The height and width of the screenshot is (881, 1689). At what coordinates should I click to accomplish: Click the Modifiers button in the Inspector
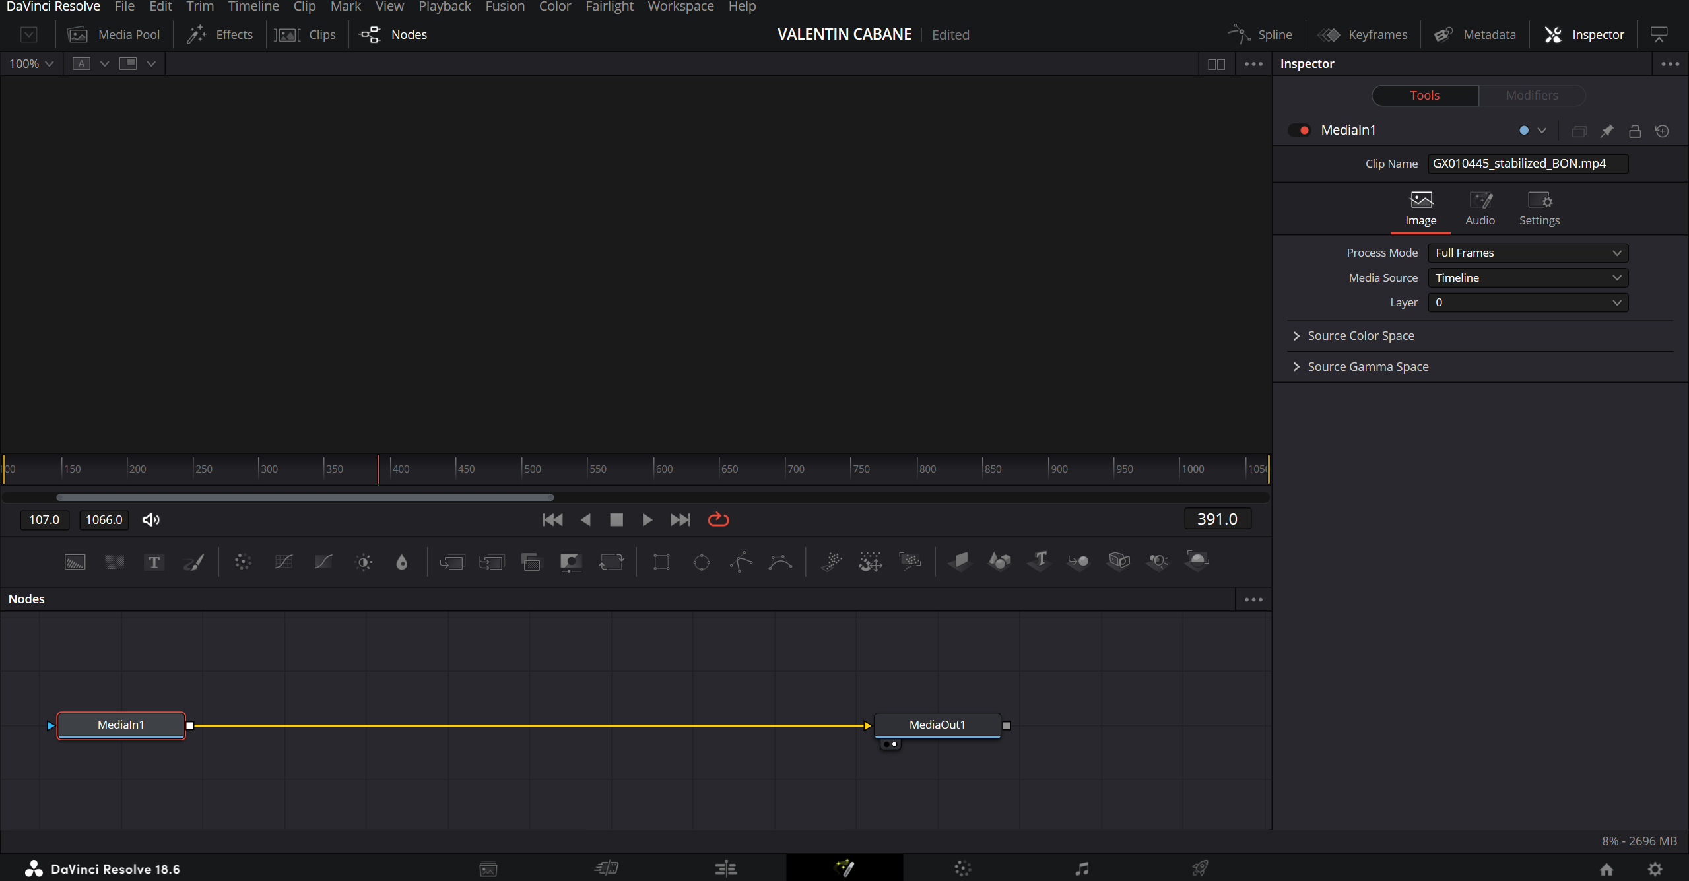(1531, 95)
